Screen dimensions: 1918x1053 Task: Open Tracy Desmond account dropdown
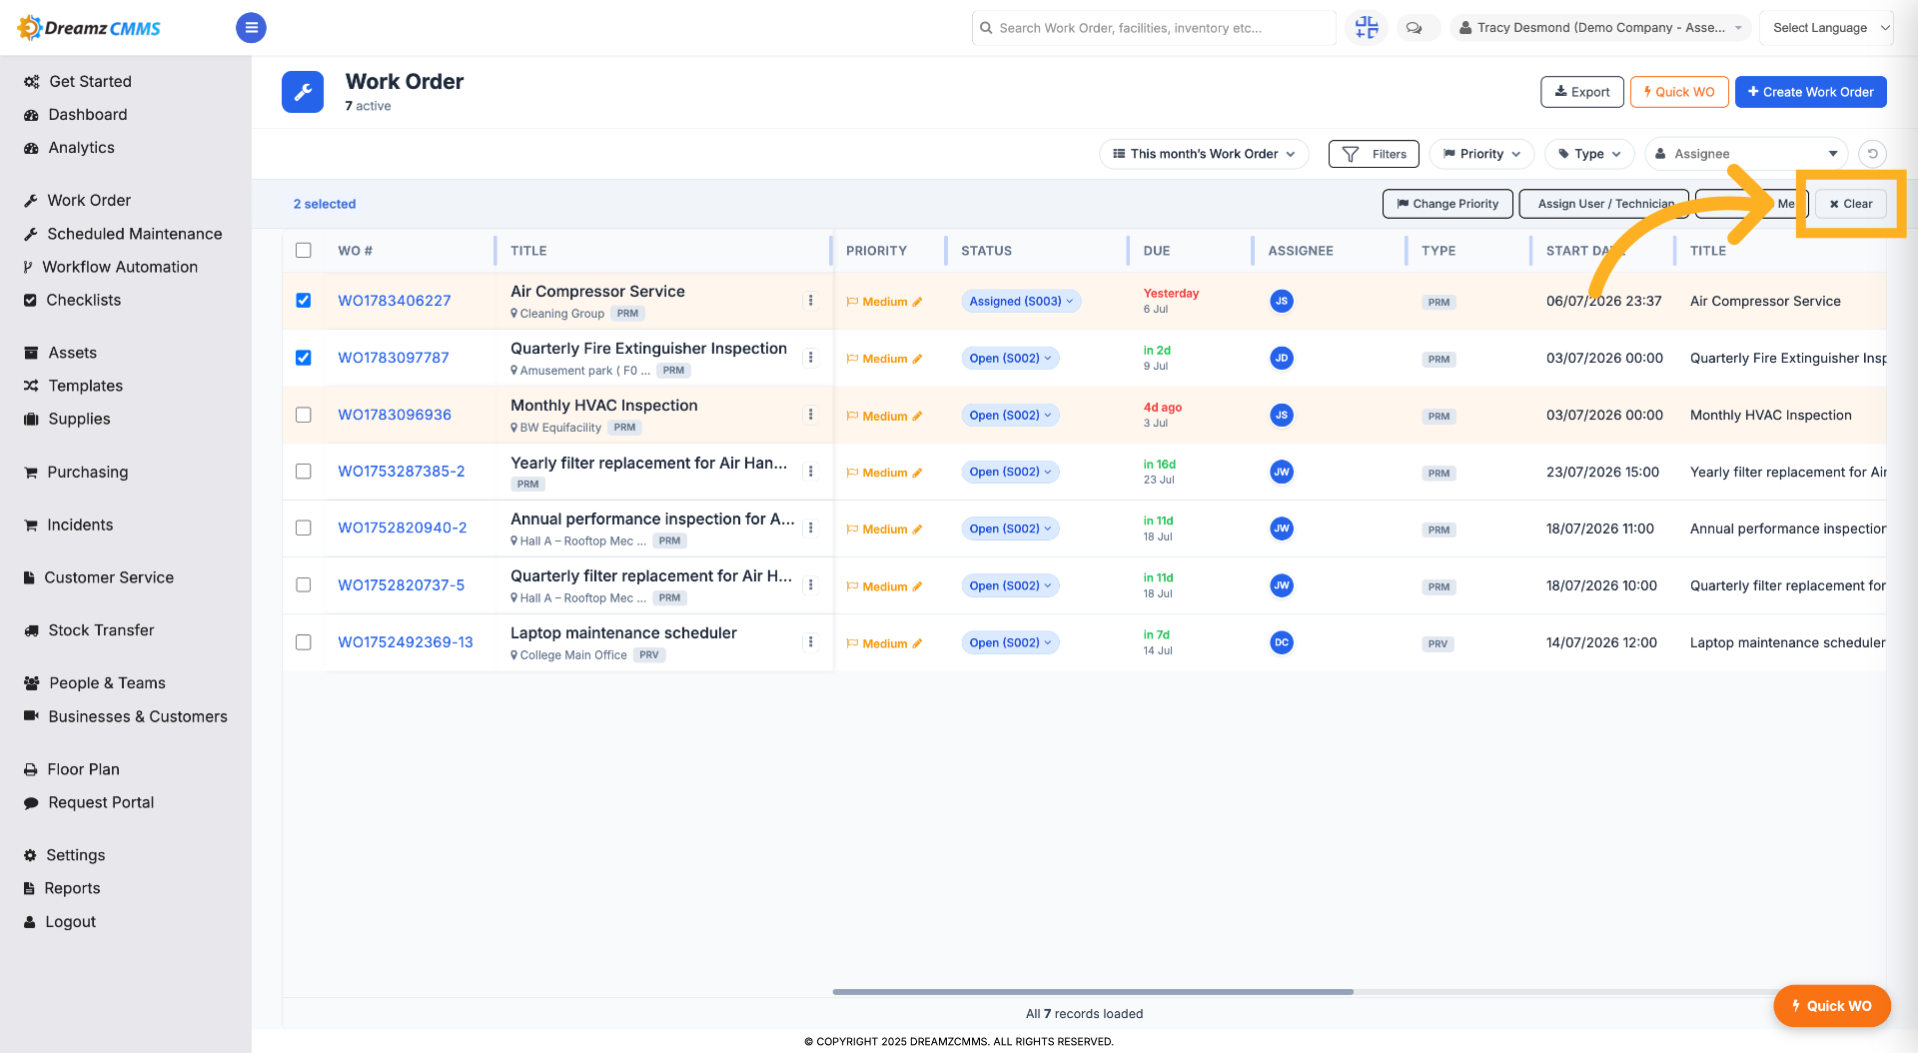(x=1600, y=28)
